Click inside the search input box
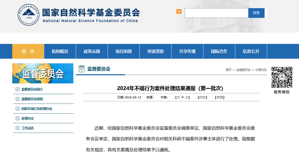 click(x=216, y=13)
